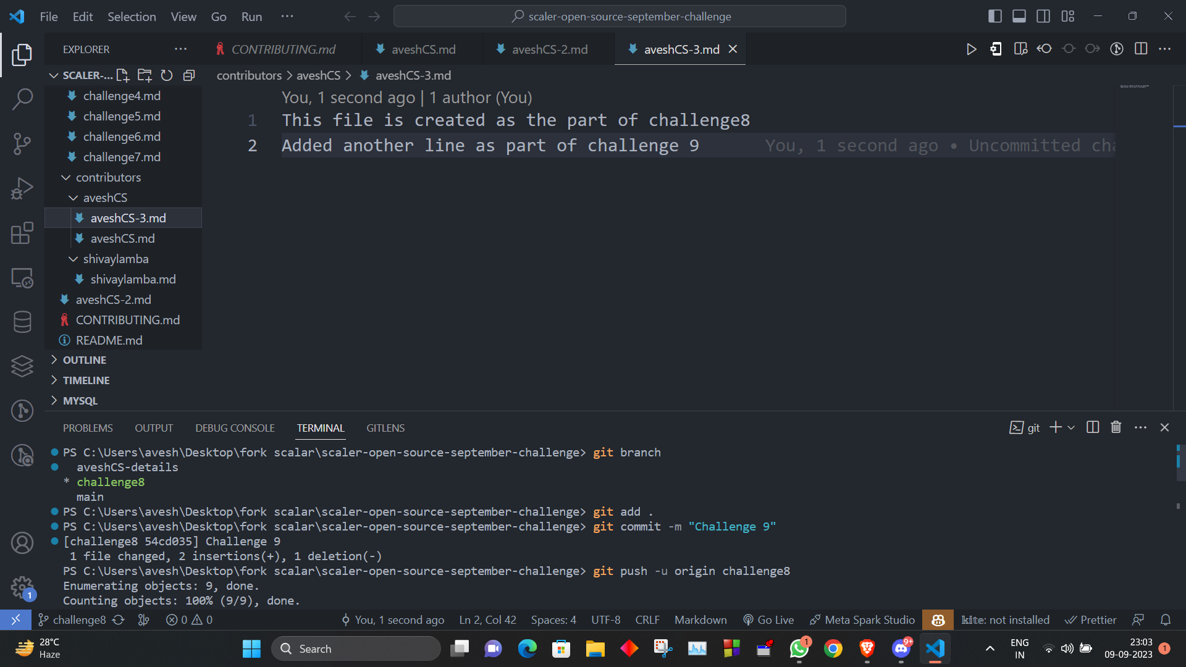Click the taskbar Search box
The image size is (1186, 667).
click(x=356, y=648)
